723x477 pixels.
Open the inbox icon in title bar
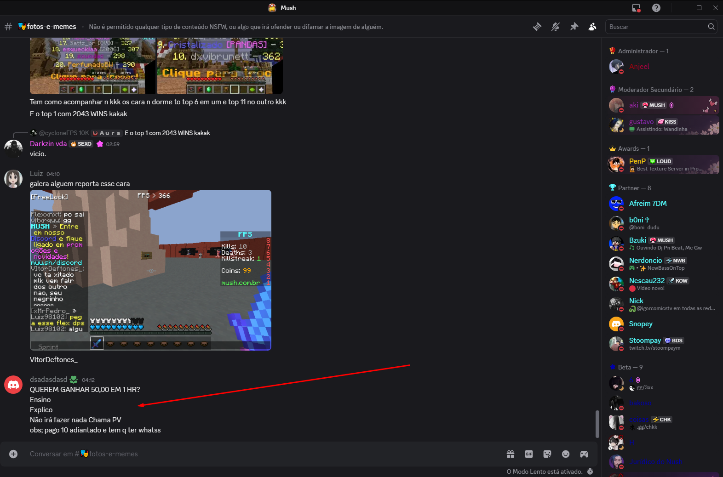[x=636, y=8]
